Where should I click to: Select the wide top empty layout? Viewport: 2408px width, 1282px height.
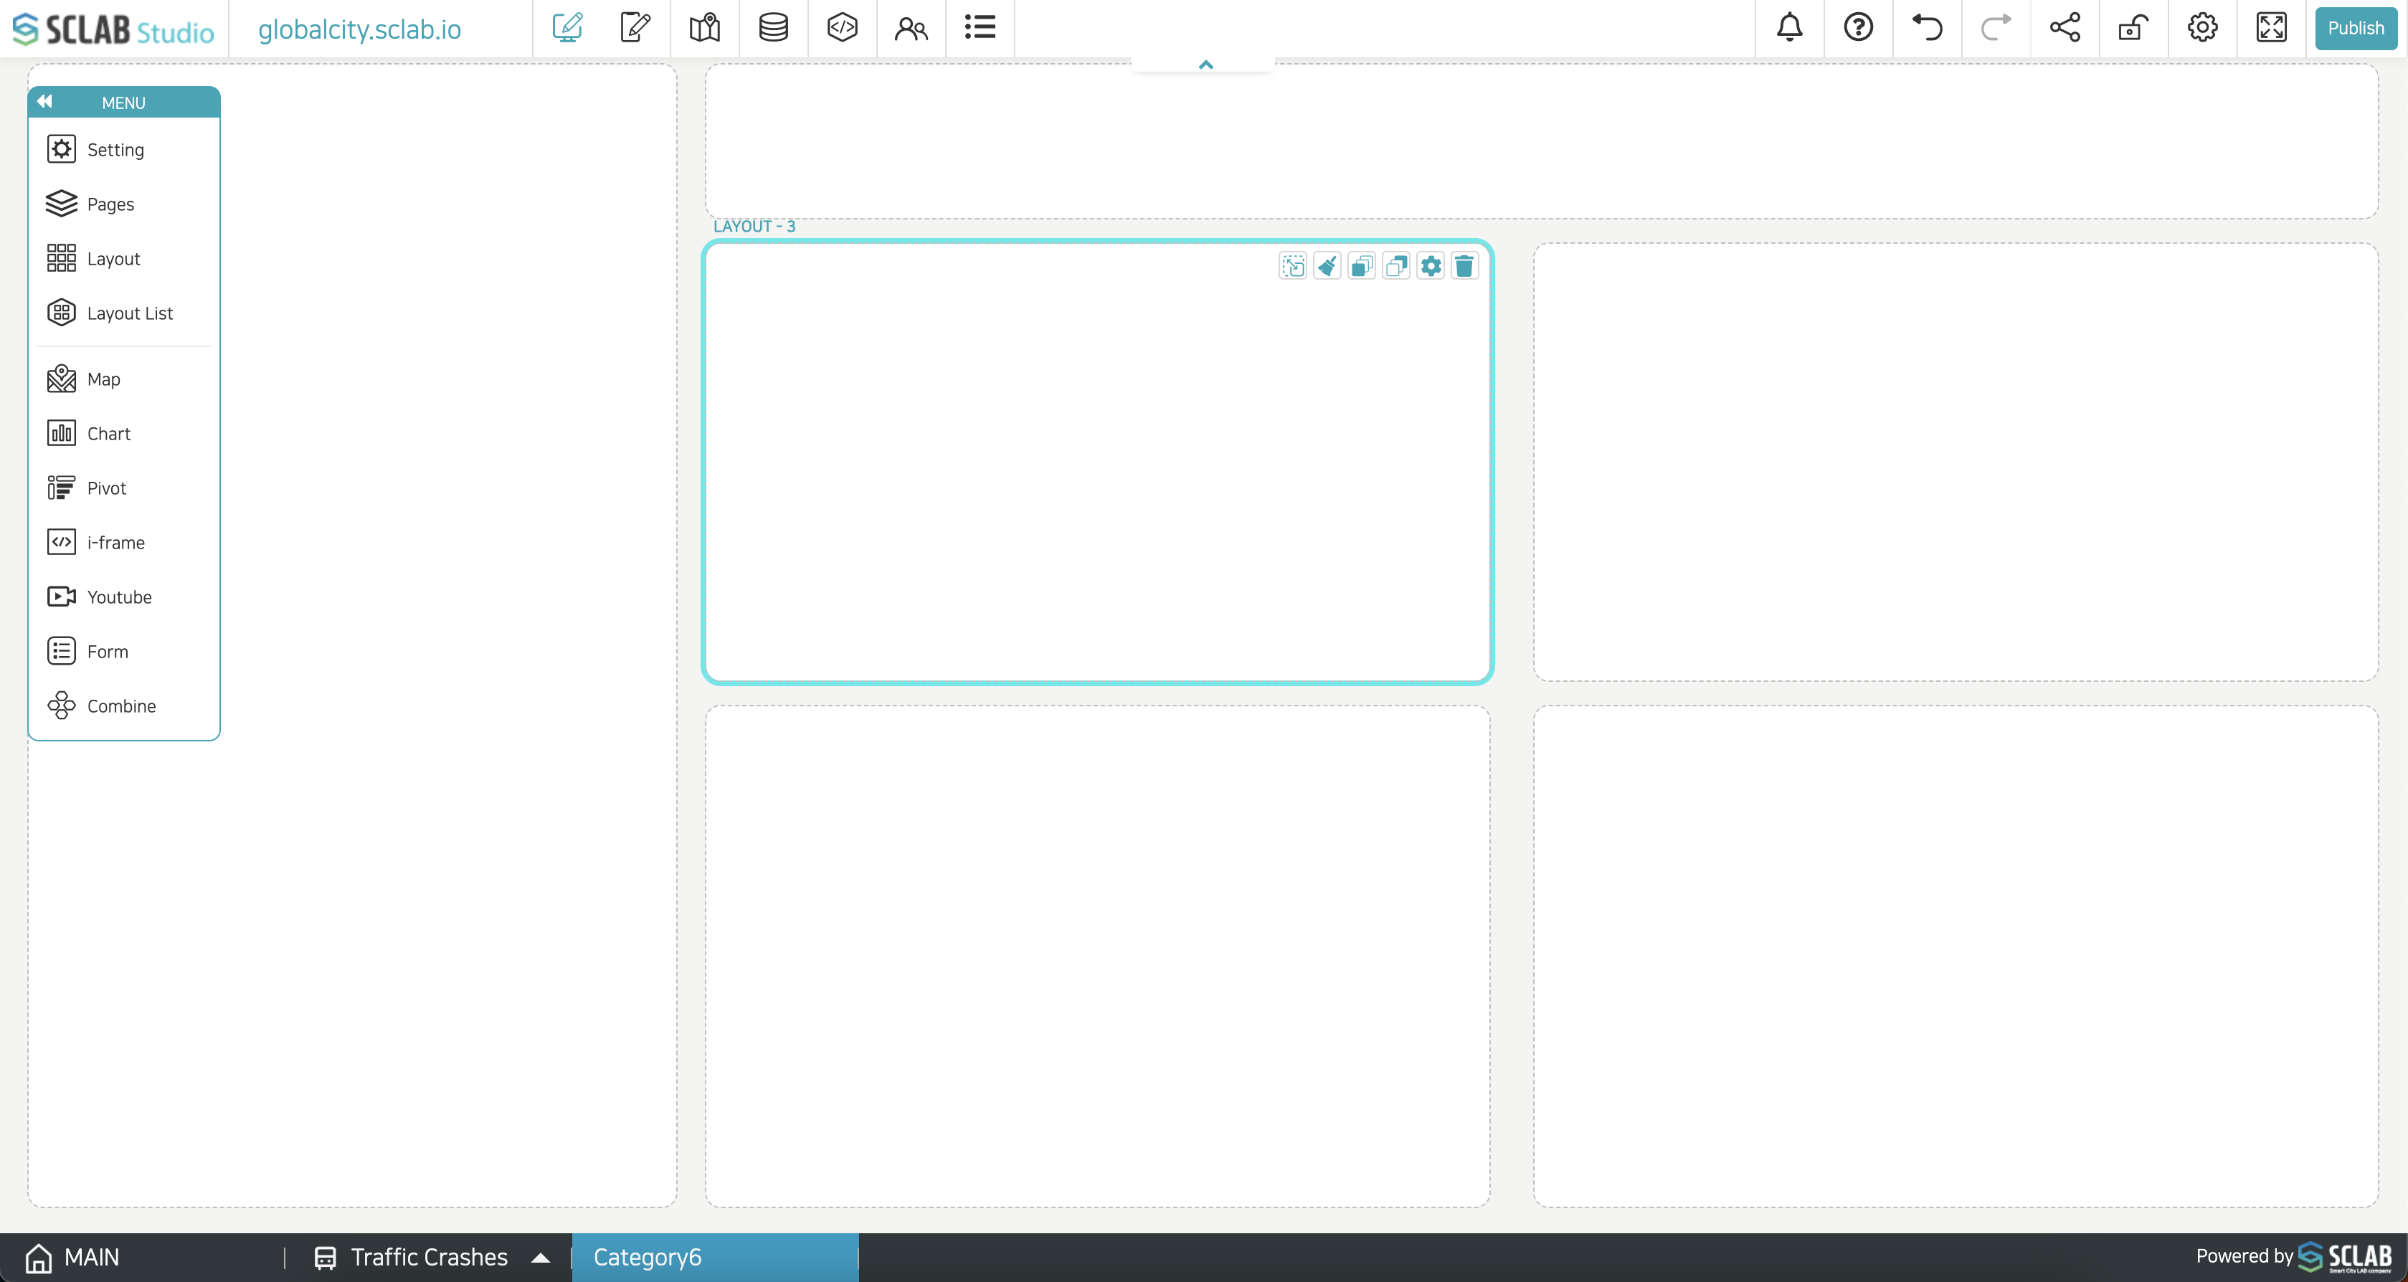pyautogui.click(x=1542, y=141)
